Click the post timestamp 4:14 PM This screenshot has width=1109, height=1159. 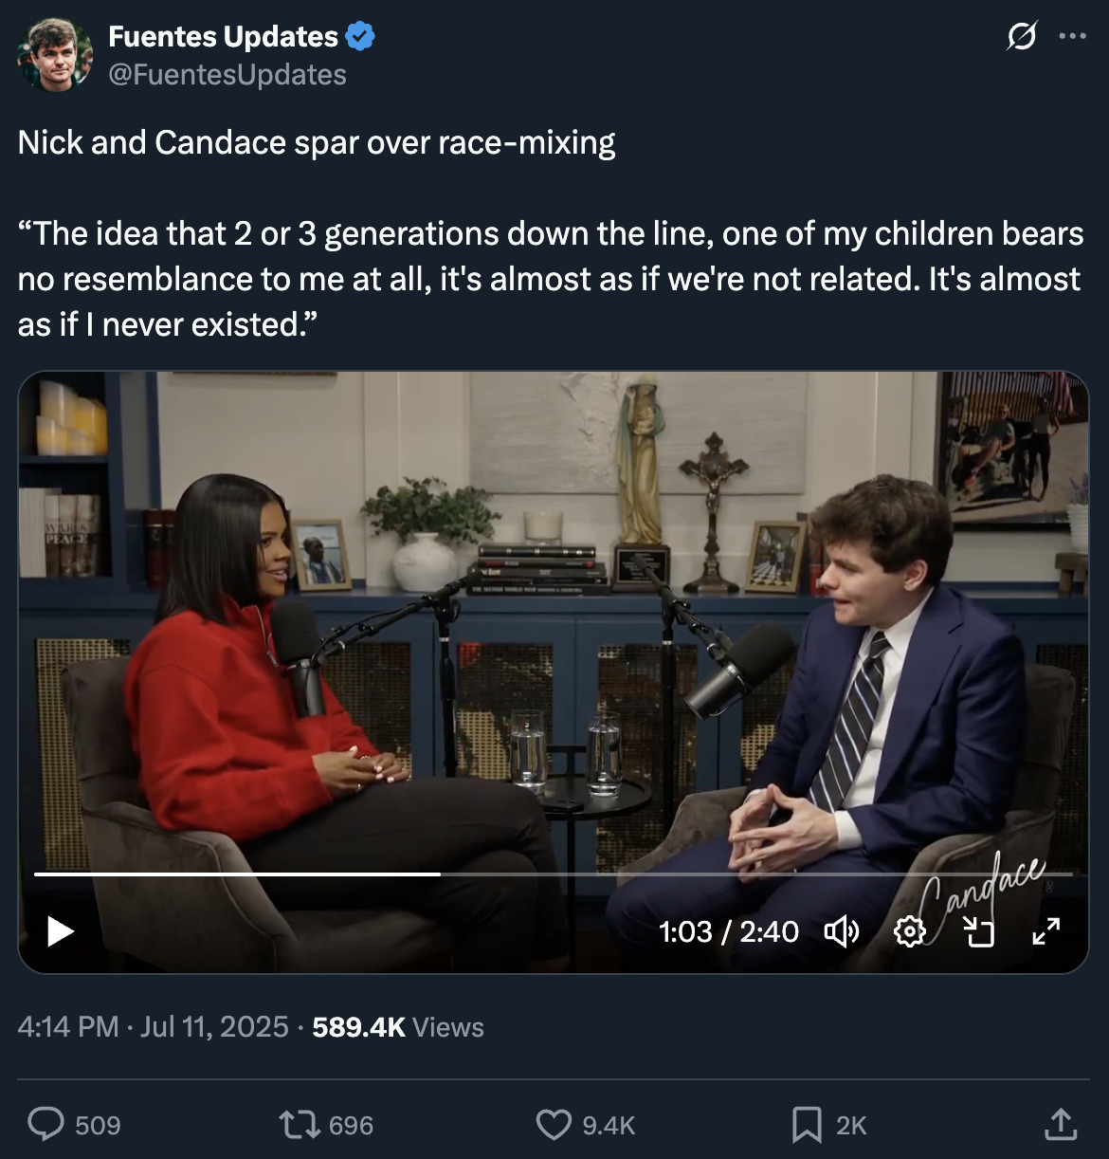(x=67, y=1026)
